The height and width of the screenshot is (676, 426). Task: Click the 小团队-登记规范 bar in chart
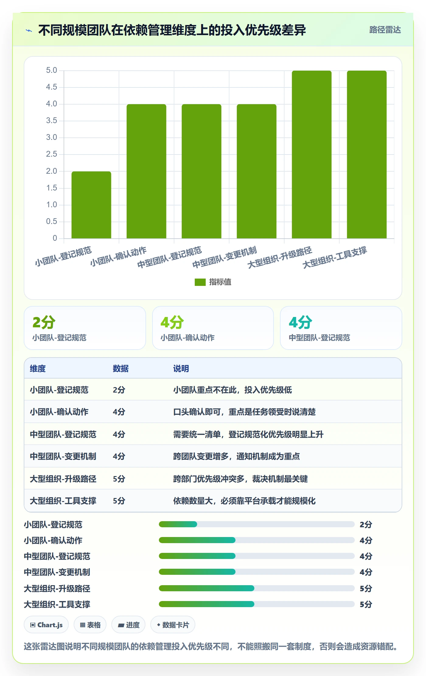click(x=91, y=205)
